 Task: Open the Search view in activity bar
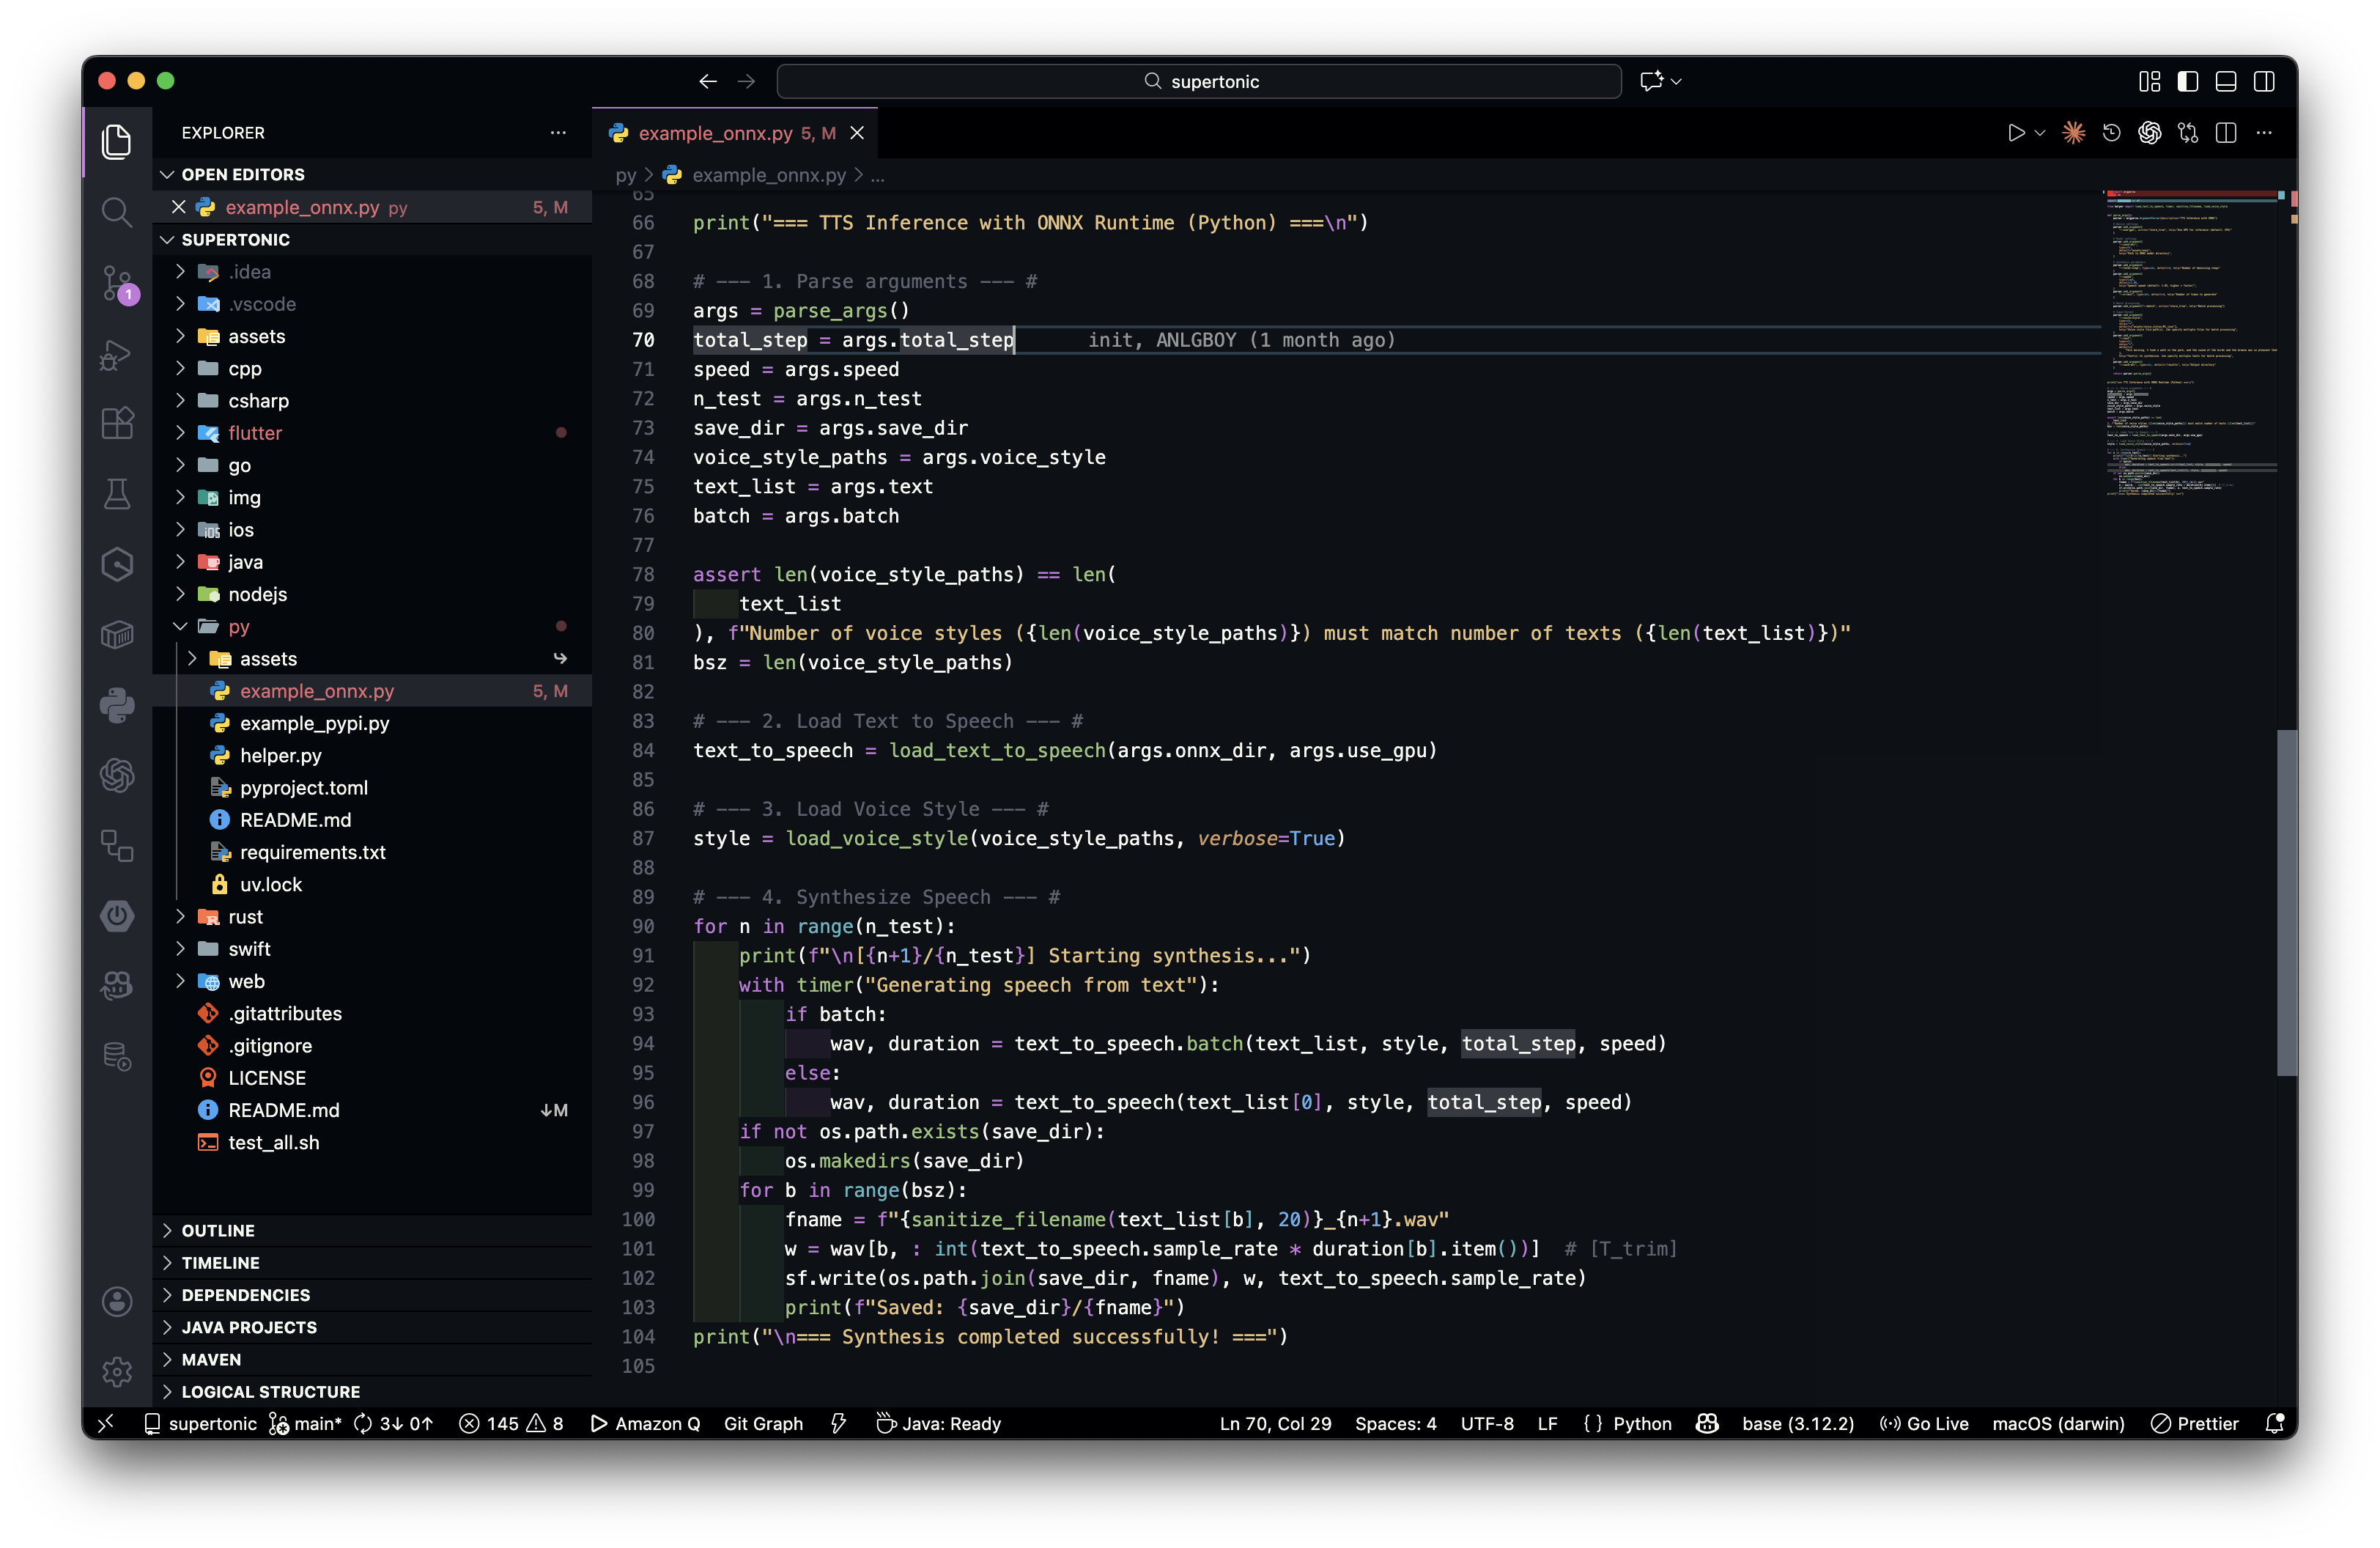117,212
